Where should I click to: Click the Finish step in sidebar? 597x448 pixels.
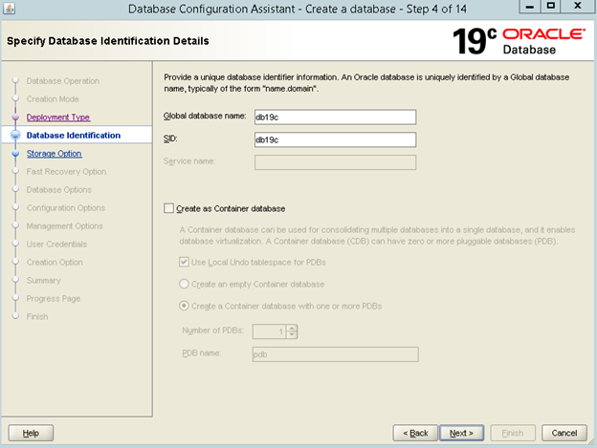coord(37,316)
